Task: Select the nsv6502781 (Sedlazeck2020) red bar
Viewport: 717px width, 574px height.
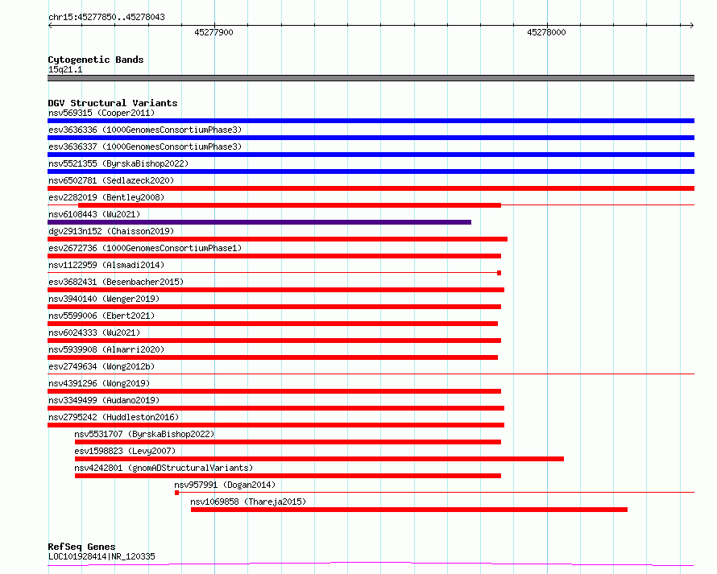Action: 371,188
